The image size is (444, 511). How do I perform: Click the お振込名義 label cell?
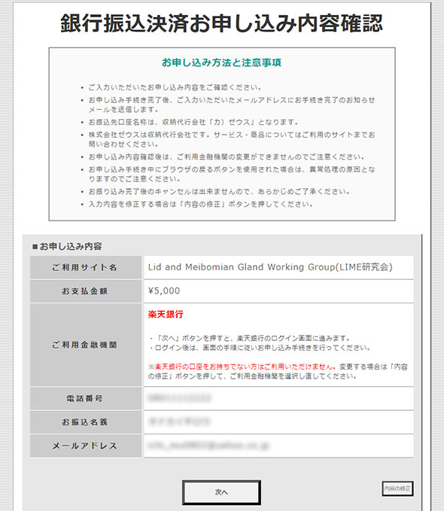coord(86,422)
